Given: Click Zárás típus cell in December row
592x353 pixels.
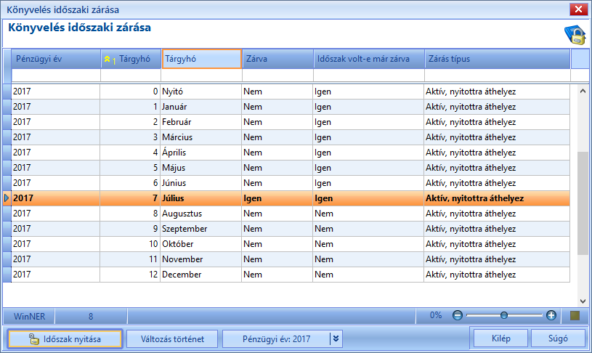Looking at the screenshot, I should [497, 275].
